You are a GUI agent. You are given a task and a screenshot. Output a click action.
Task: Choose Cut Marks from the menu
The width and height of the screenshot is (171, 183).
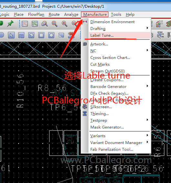[x=119, y=64]
